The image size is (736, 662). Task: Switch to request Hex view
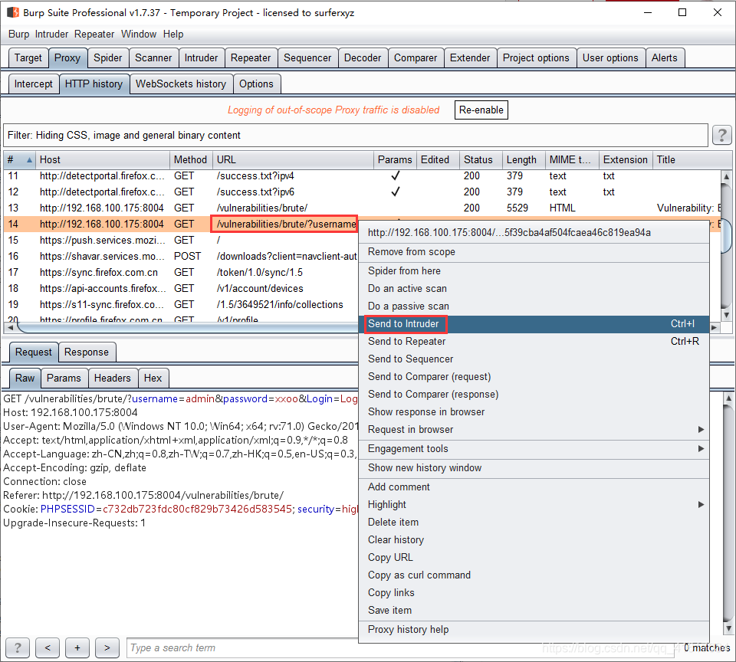click(153, 379)
